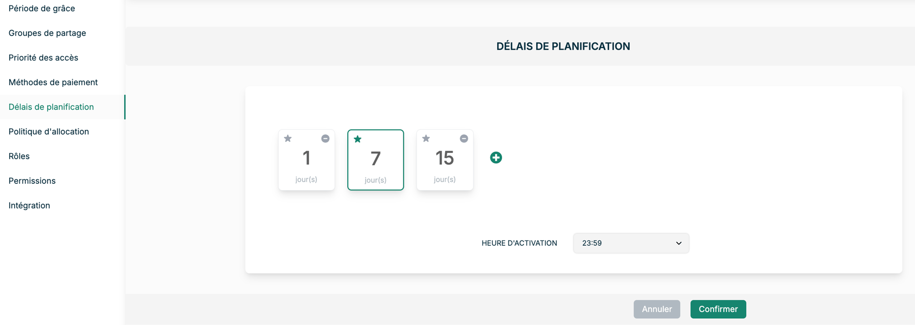Click the Confirmer button
Viewport: 915px width, 325px height.
click(718, 309)
